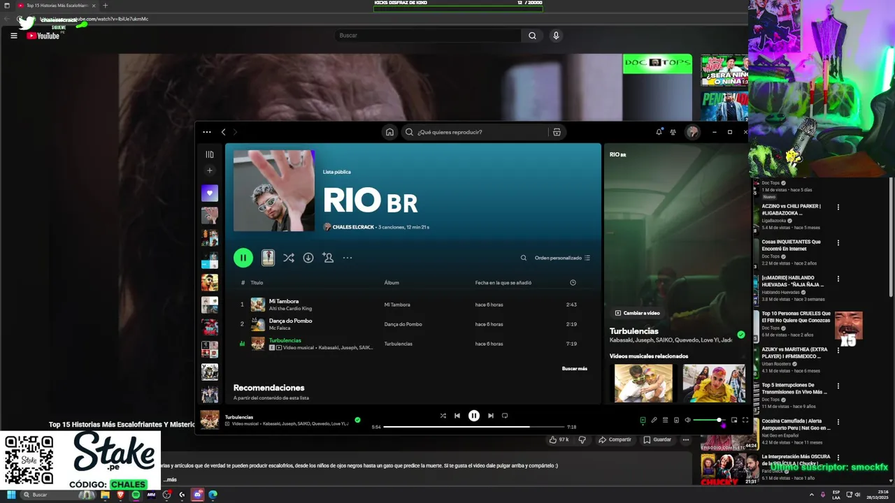Click the RIO BR playlist cover image
Viewport: 895px width, 503px height.
[274, 191]
